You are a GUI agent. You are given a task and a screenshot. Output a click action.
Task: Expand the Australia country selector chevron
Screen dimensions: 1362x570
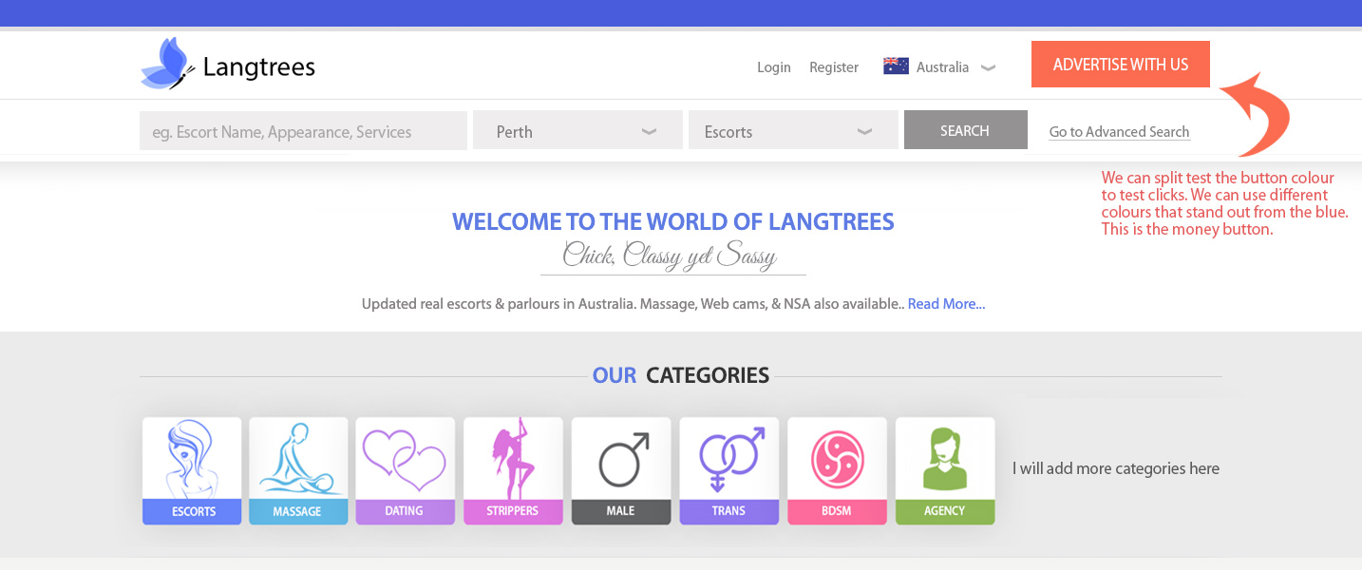click(x=988, y=67)
